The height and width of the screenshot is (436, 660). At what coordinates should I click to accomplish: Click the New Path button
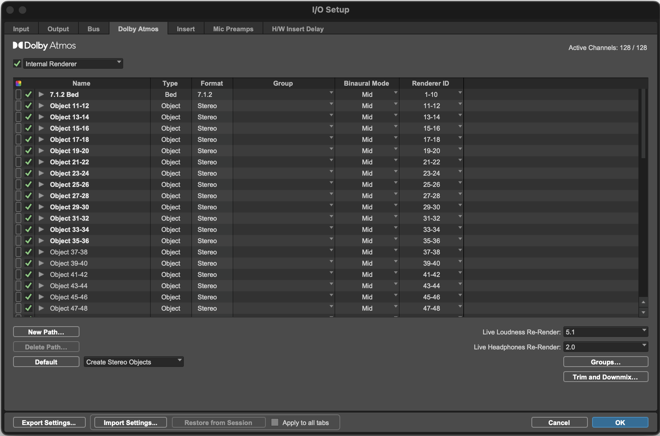pos(46,332)
